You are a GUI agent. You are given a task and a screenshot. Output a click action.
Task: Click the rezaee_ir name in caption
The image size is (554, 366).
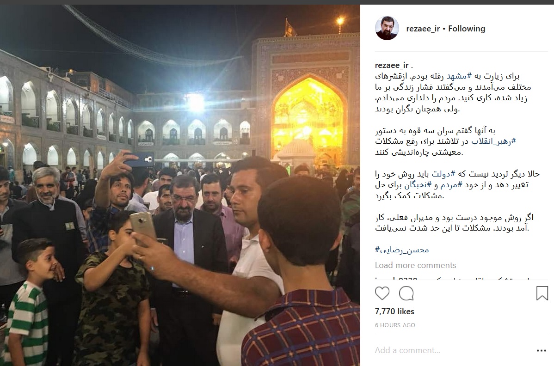[x=392, y=65]
